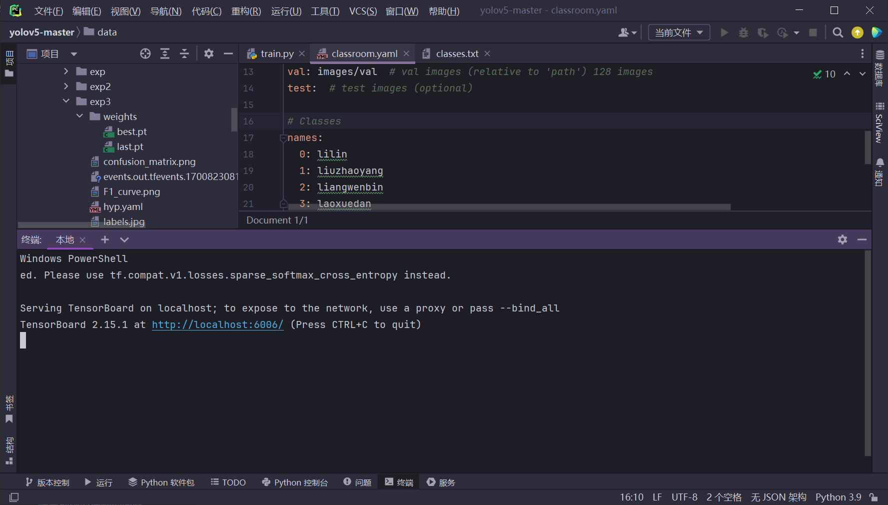The image size is (888, 505).
Task: Open the editor tabs more options menu
Action: tap(863, 53)
